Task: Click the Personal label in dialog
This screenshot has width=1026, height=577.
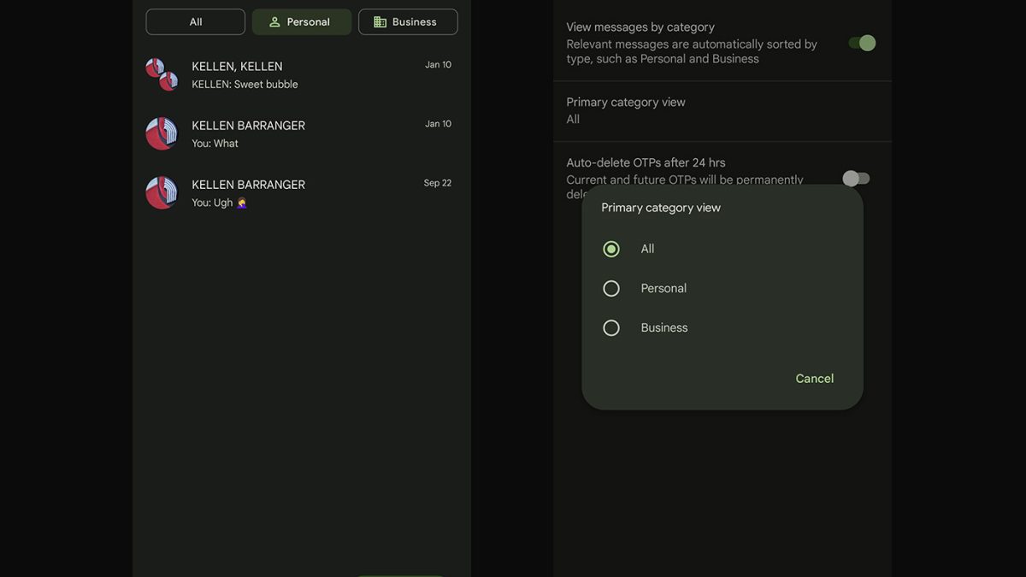Action: pos(663,288)
